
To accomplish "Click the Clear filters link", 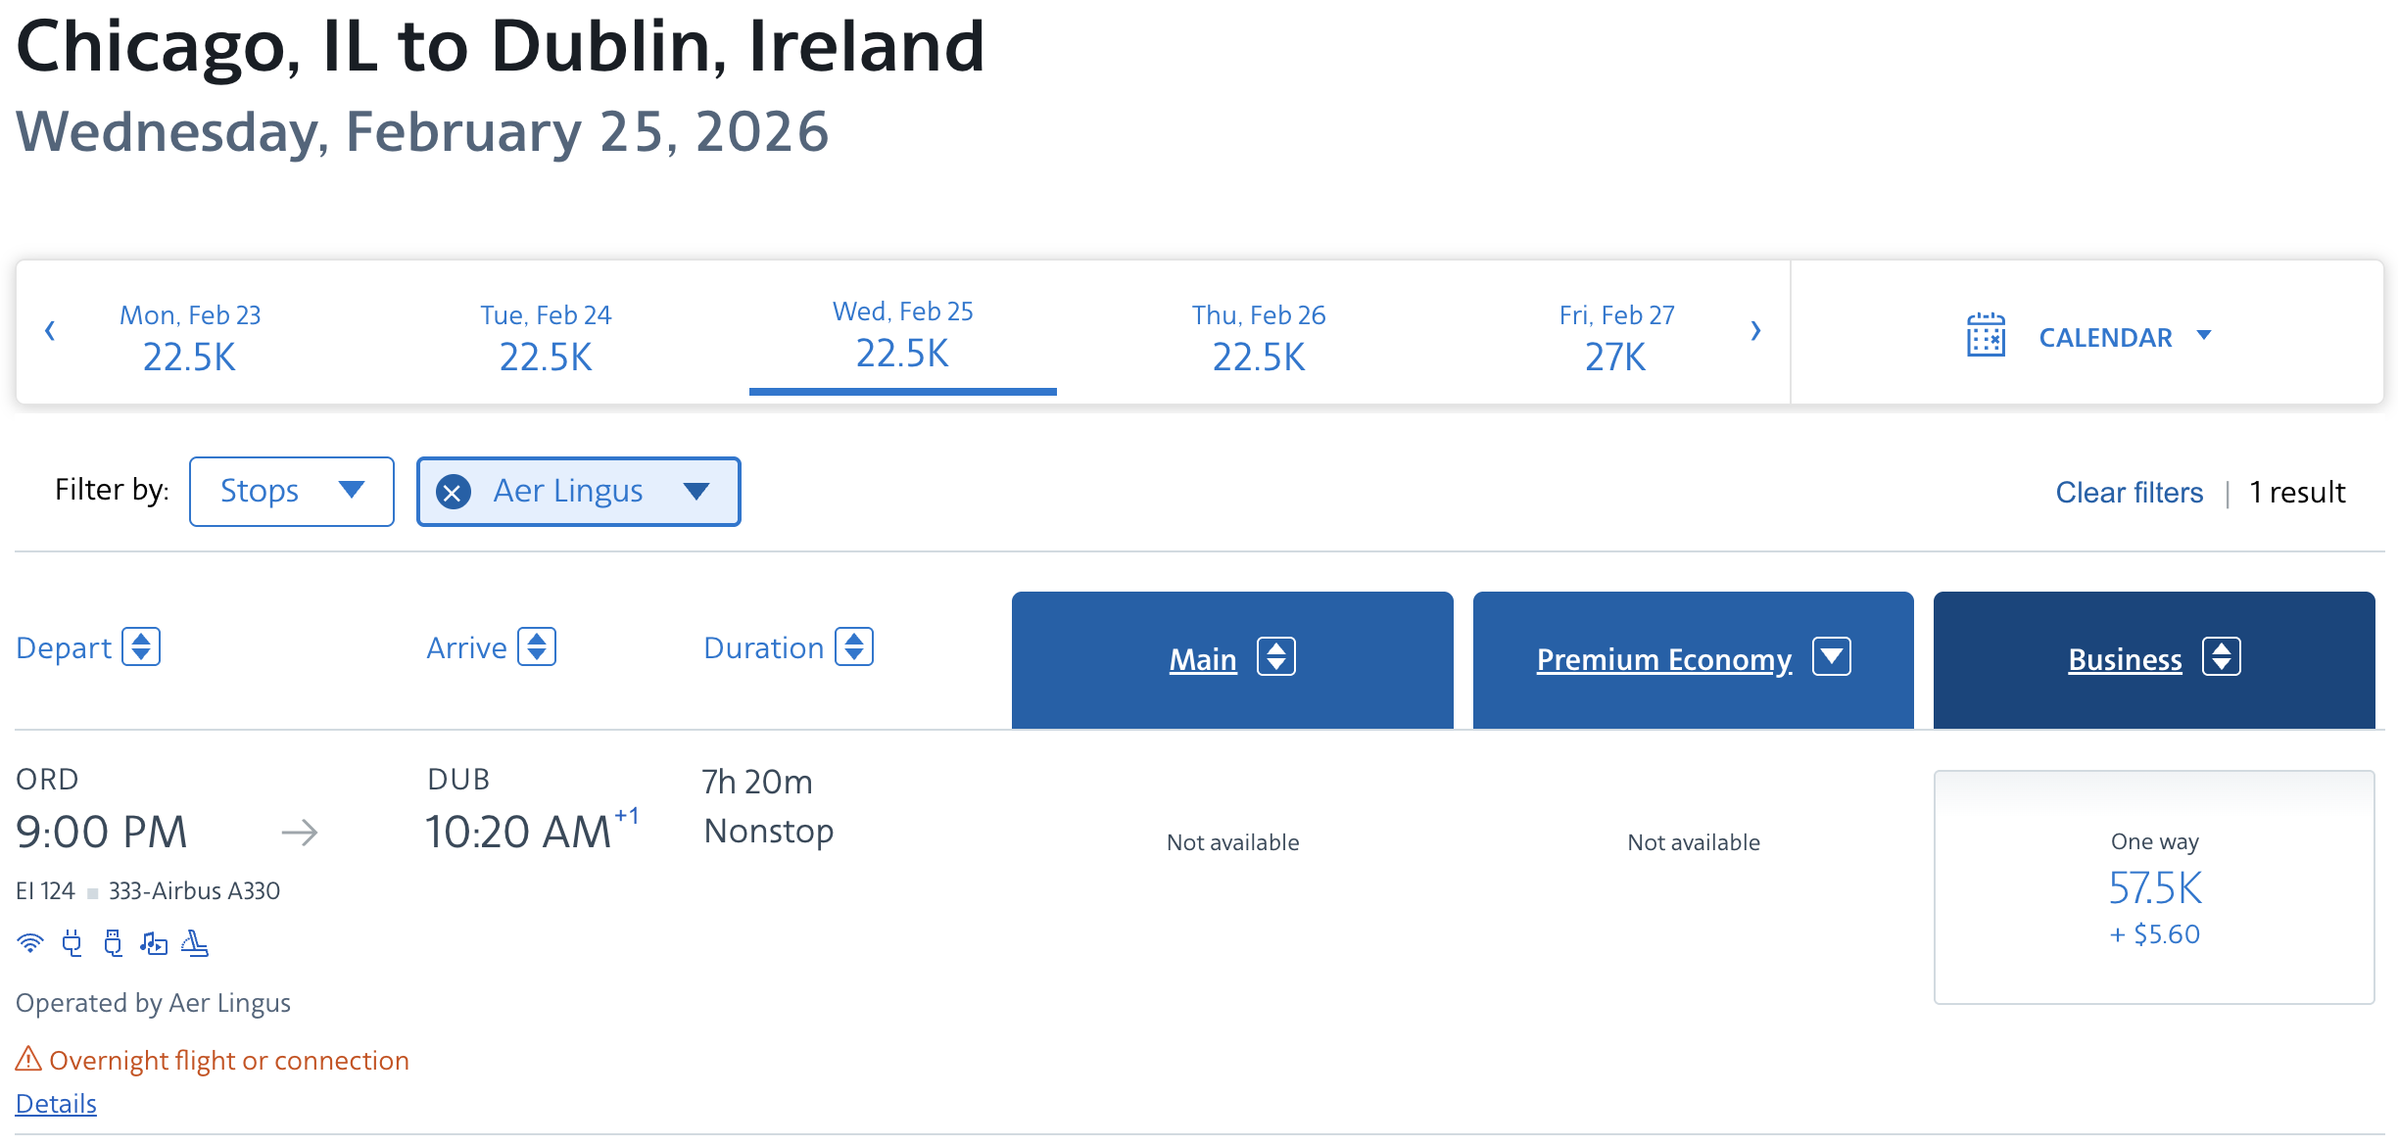I will pos(2129,493).
